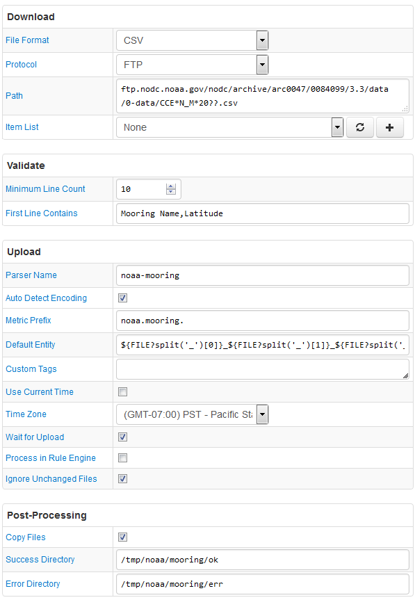Expand the Item List None dropdown
This screenshot has height=600, width=415.
[229, 127]
